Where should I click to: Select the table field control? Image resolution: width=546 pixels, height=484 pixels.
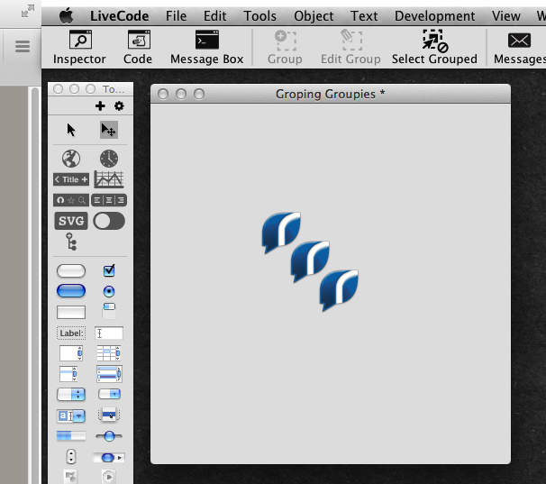pos(109,353)
